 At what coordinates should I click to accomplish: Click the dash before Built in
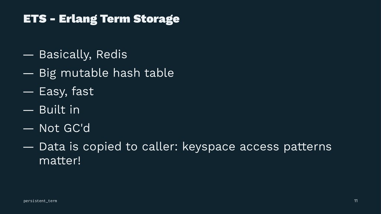pyautogui.click(x=28, y=110)
